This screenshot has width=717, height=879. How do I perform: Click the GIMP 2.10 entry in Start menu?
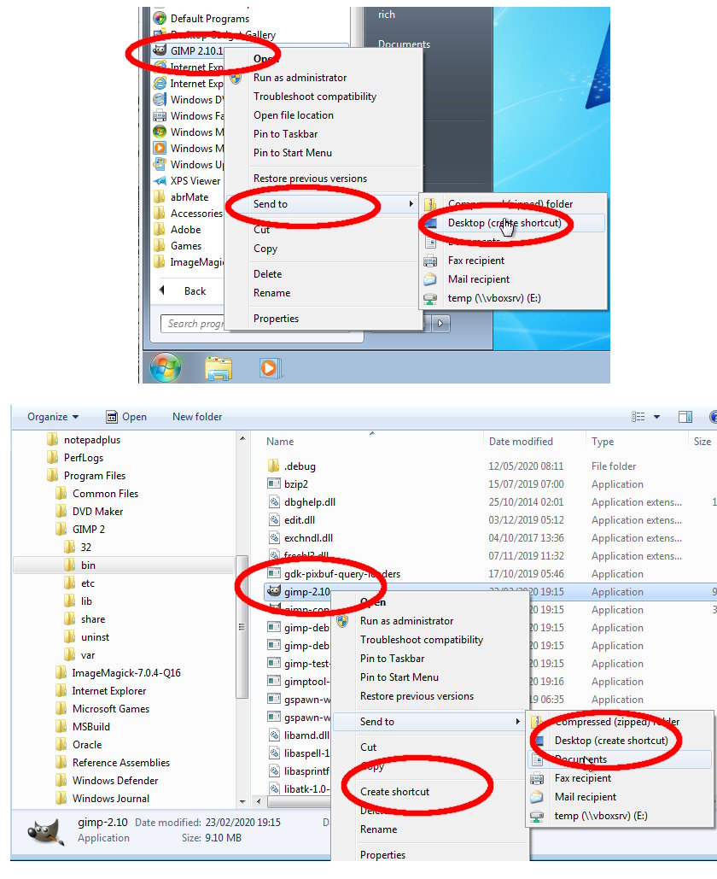point(196,51)
